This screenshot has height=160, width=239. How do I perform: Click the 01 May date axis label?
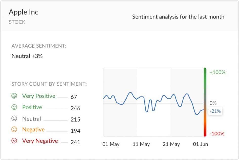click(x=111, y=144)
